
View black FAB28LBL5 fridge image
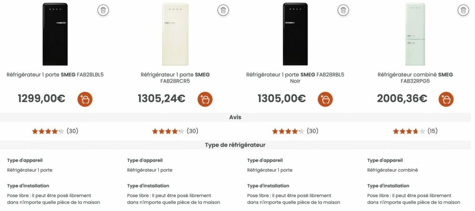click(55, 34)
